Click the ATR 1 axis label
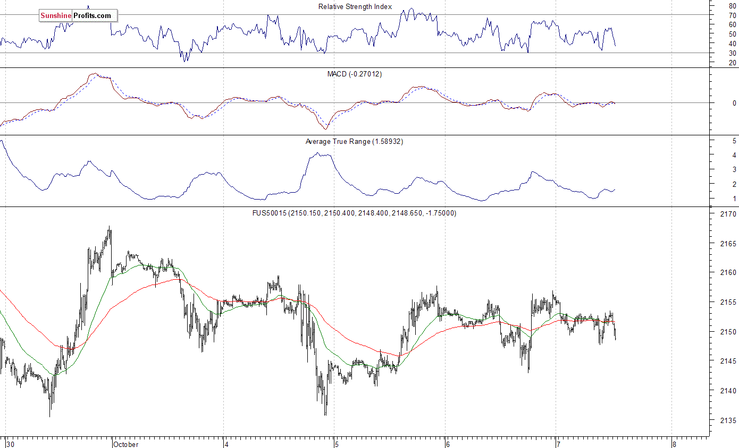This screenshot has width=739, height=448. (x=734, y=199)
